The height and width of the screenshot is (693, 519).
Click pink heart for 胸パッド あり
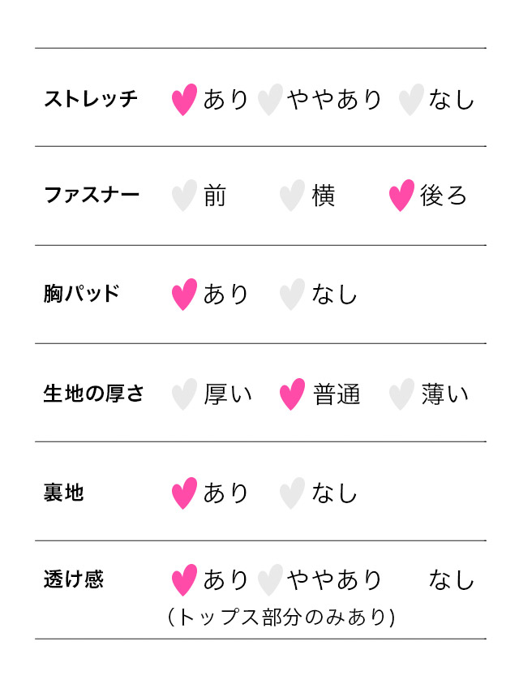click(184, 295)
